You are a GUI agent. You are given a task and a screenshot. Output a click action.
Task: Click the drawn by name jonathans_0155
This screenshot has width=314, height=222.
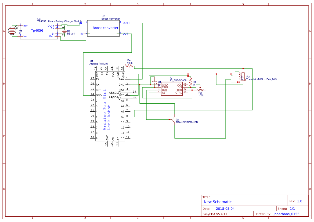[x=286, y=214]
